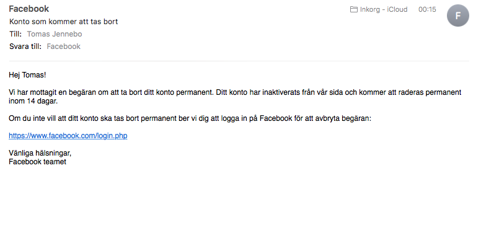The image size is (481, 225).
Task: Click the 00:15 timestamp
Action: pyautogui.click(x=427, y=9)
